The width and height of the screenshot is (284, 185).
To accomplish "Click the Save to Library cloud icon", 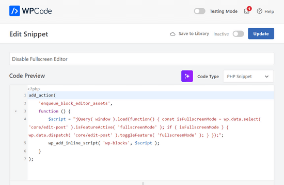I will click(172, 34).
